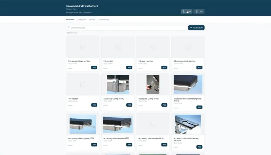Image resolution: width=271 pixels, height=155 pixels.
Task: Click placeholder image of 25-short section
Action: [153, 47]
